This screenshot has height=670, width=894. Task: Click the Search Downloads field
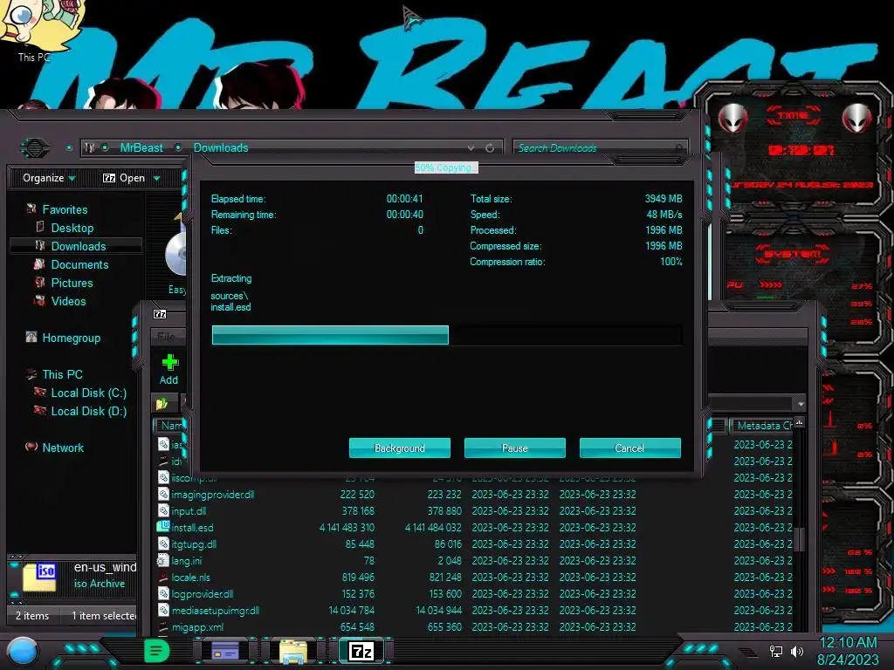pyautogui.click(x=599, y=148)
